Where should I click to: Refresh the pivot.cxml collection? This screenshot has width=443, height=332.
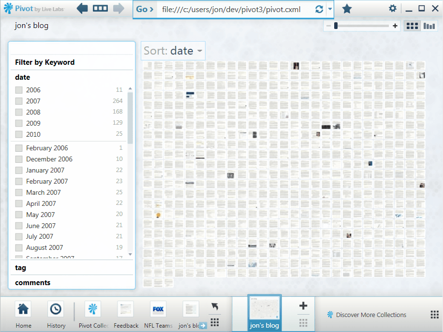[319, 9]
